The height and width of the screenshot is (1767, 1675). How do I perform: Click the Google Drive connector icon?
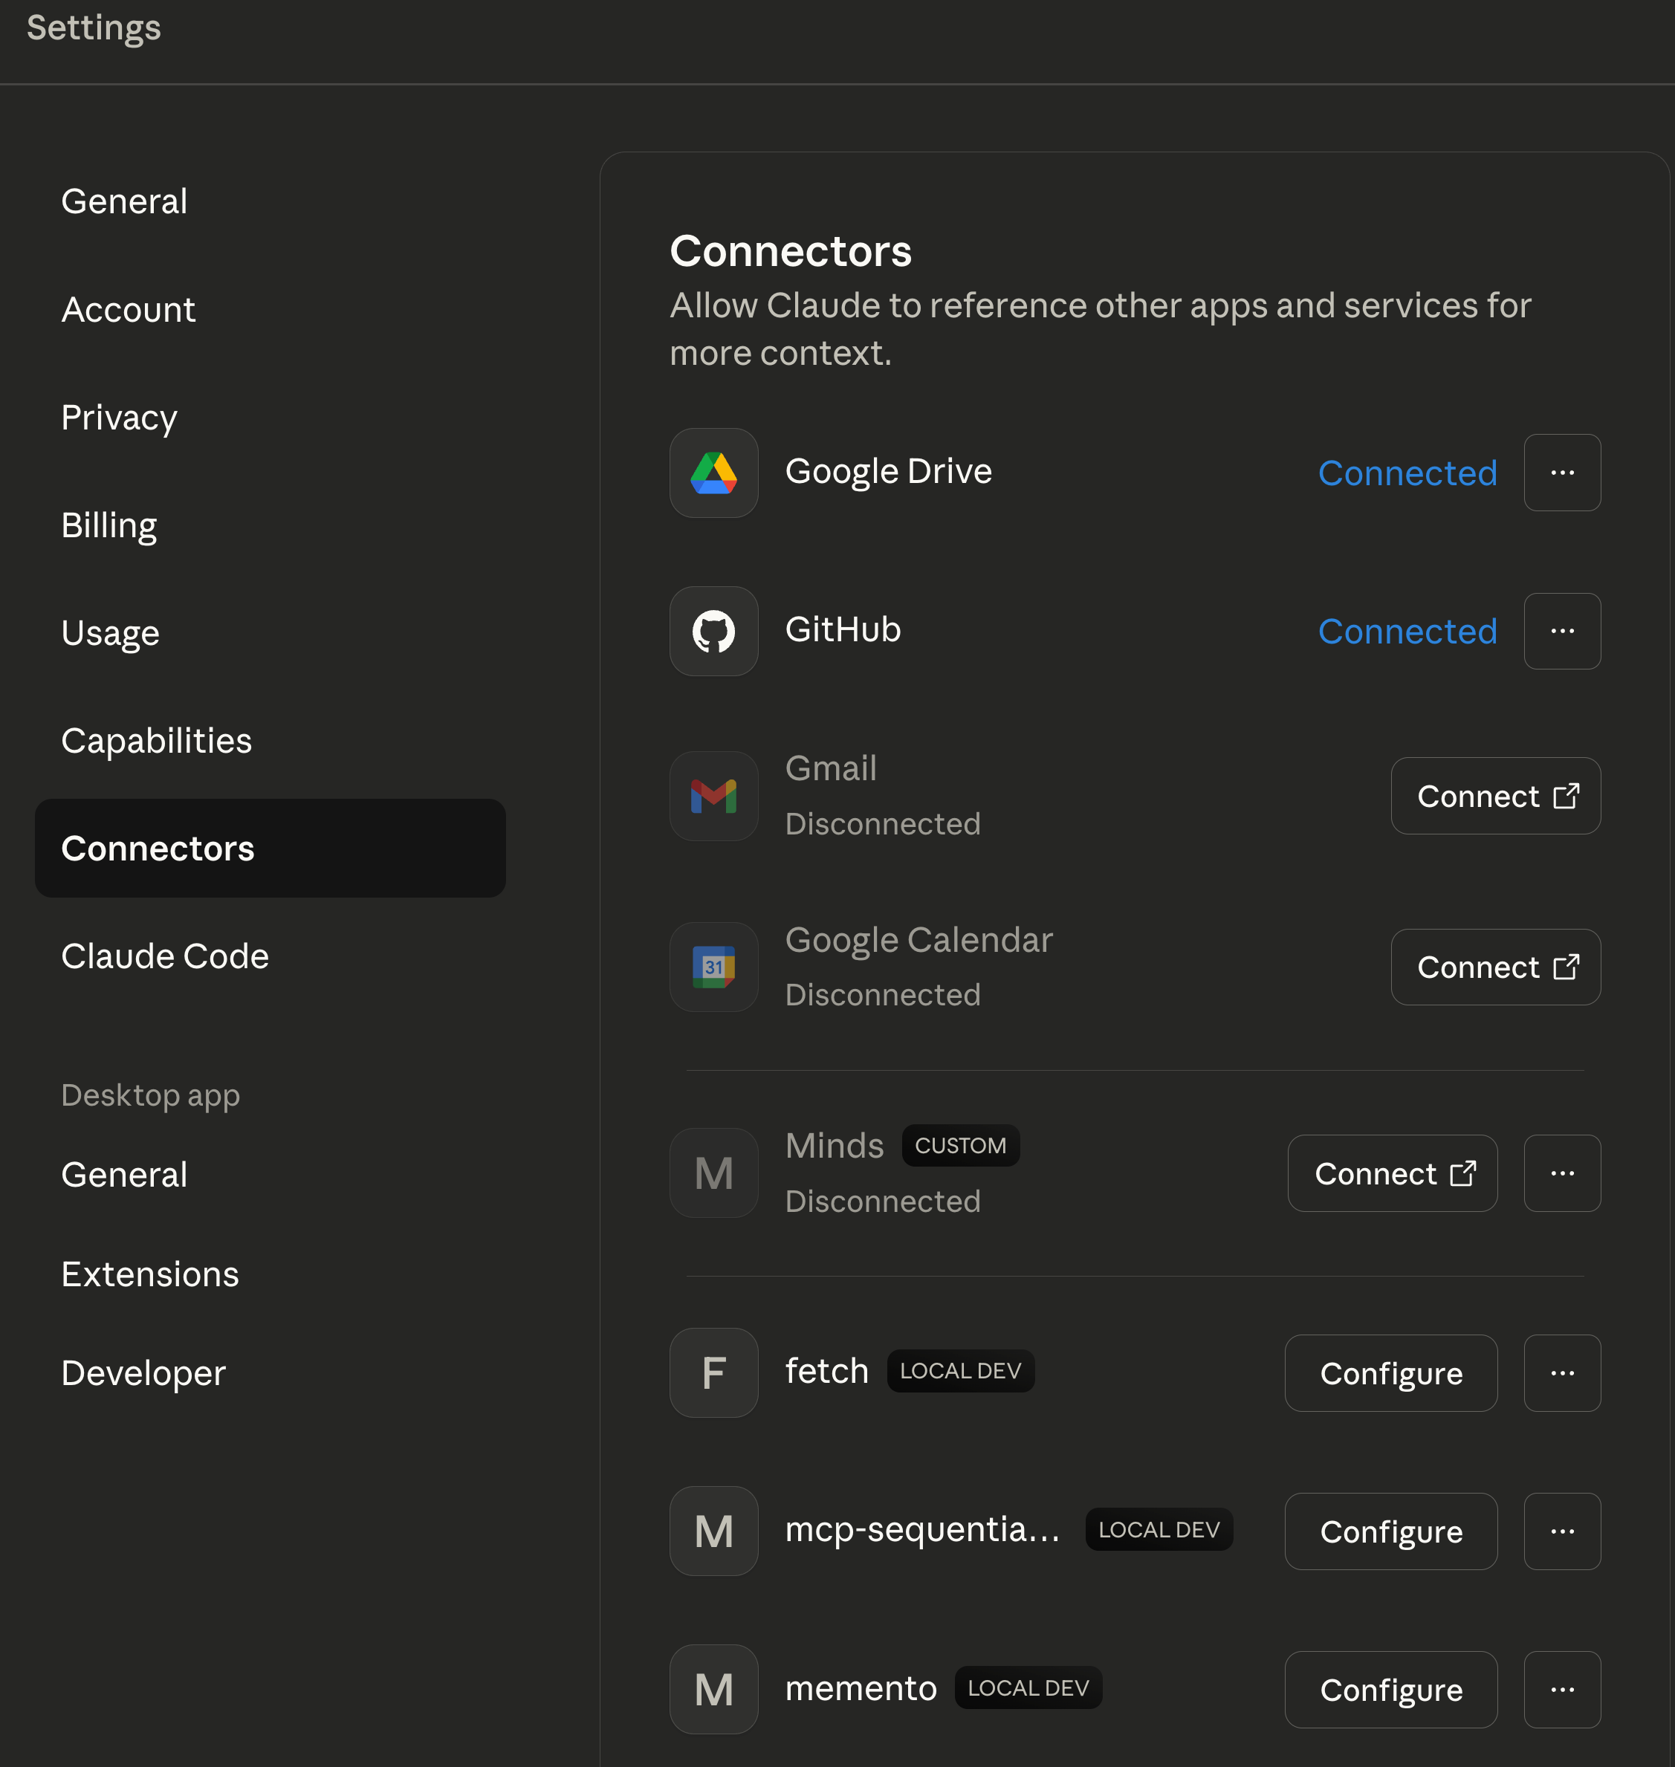[x=713, y=473]
